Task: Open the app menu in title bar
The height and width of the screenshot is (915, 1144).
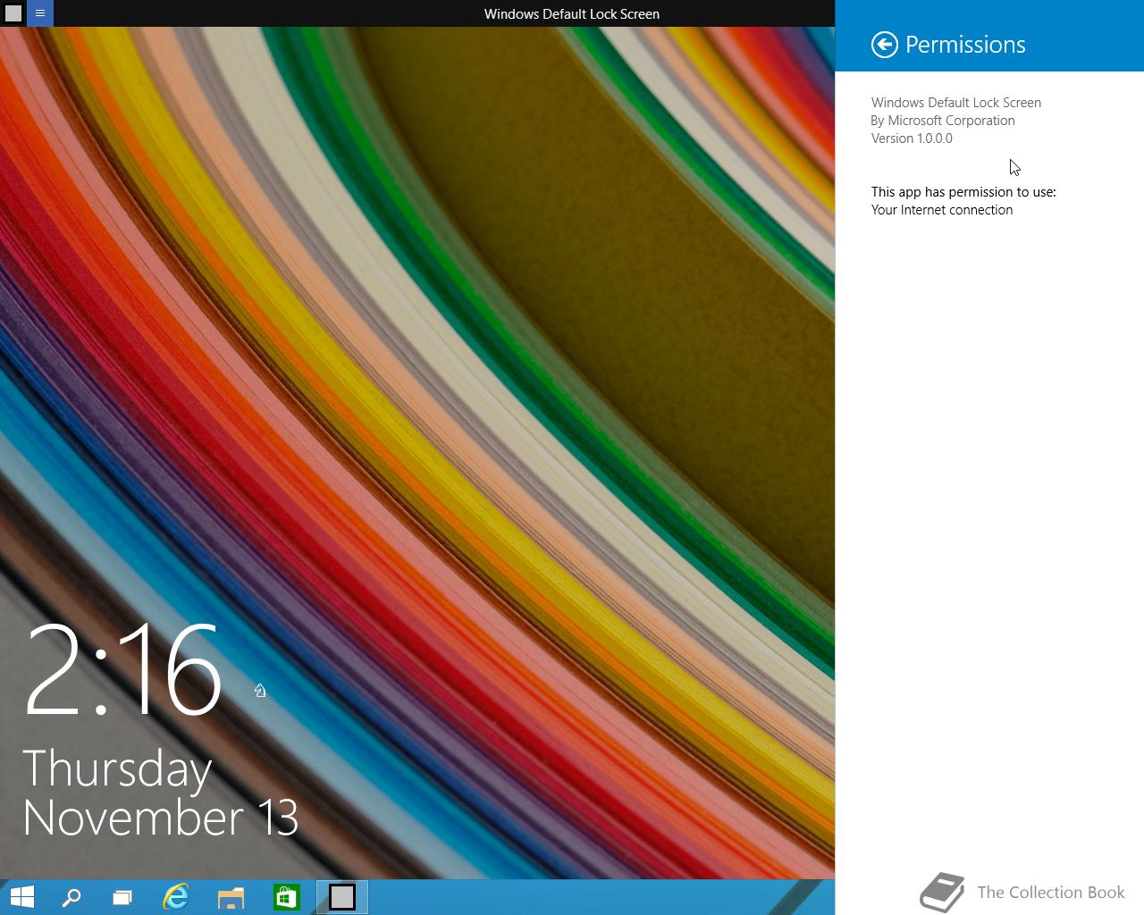Action: (x=40, y=13)
